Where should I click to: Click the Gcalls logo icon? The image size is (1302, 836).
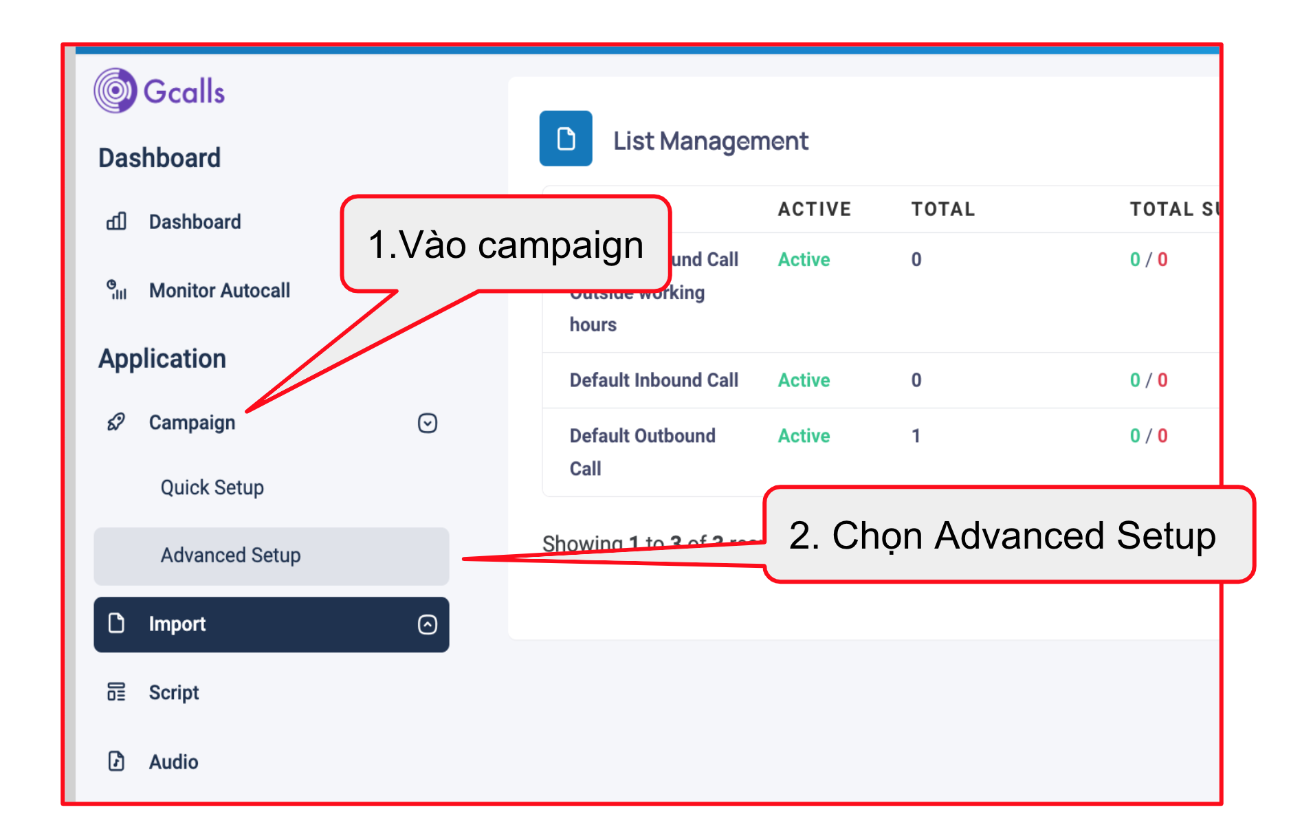pyautogui.click(x=115, y=91)
